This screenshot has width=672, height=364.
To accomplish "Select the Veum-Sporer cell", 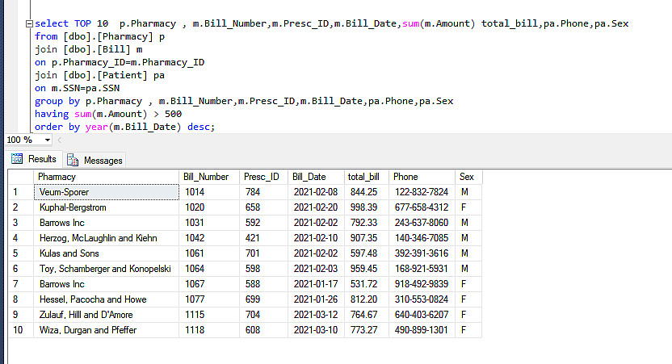I will (x=107, y=192).
